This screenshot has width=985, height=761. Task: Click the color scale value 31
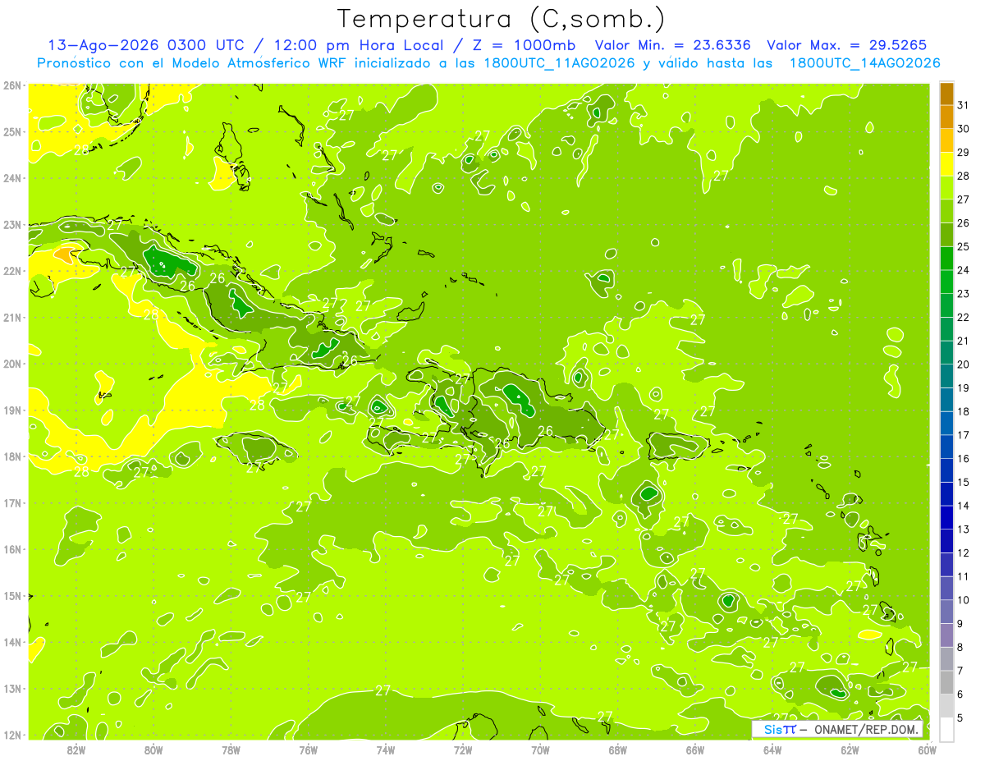[x=963, y=105]
